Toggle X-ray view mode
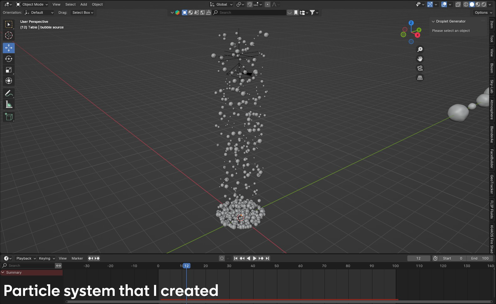The height and width of the screenshot is (304, 496). click(x=458, y=4)
